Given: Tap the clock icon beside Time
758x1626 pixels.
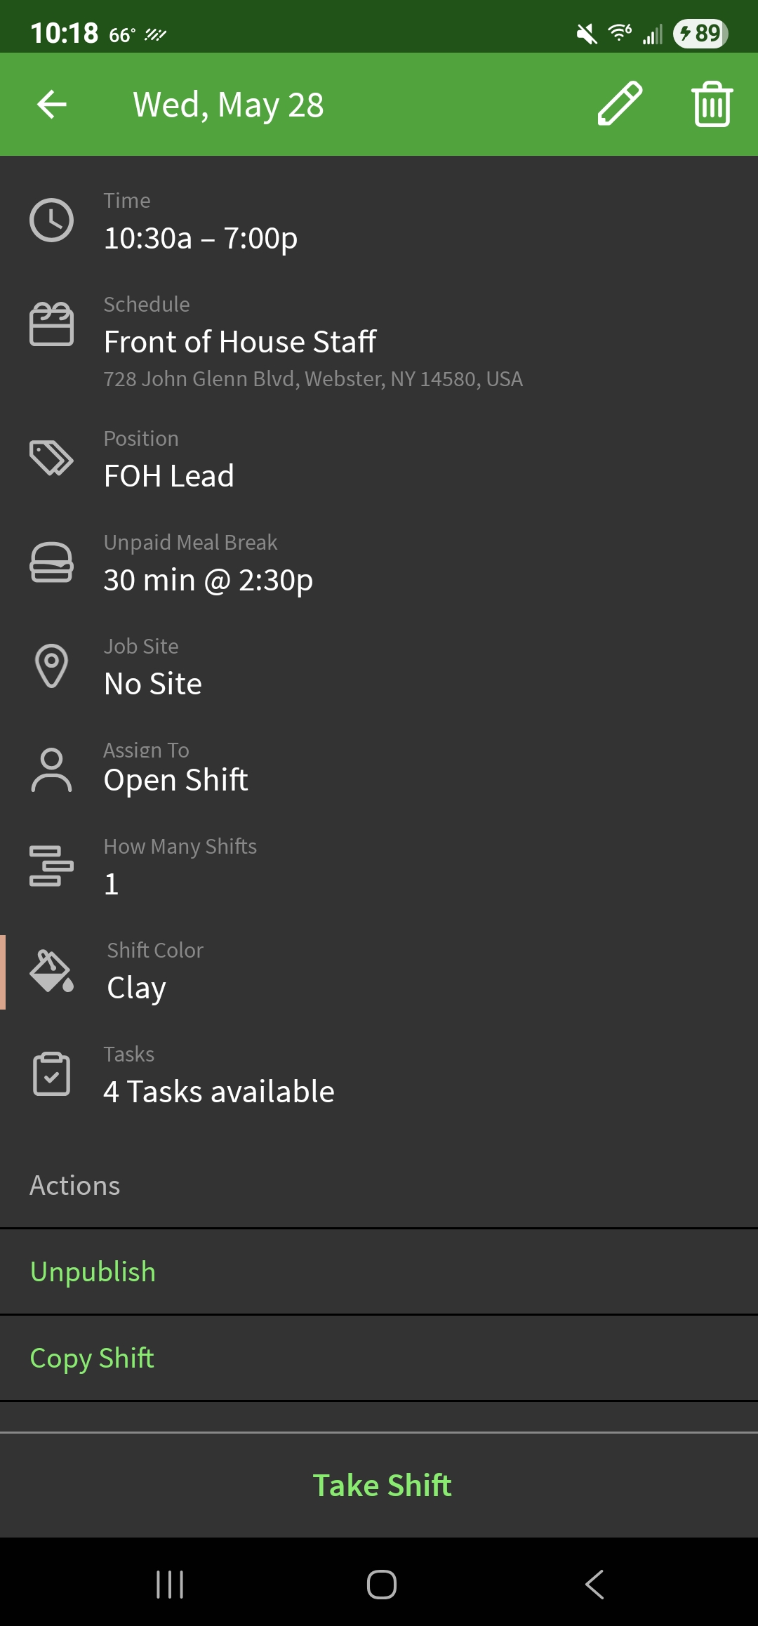Looking at the screenshot, I should [51, 218].
